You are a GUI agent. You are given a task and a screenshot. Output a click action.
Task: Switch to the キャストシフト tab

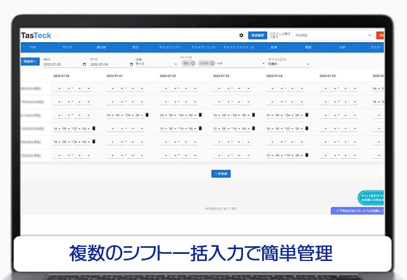click(169, 46)
